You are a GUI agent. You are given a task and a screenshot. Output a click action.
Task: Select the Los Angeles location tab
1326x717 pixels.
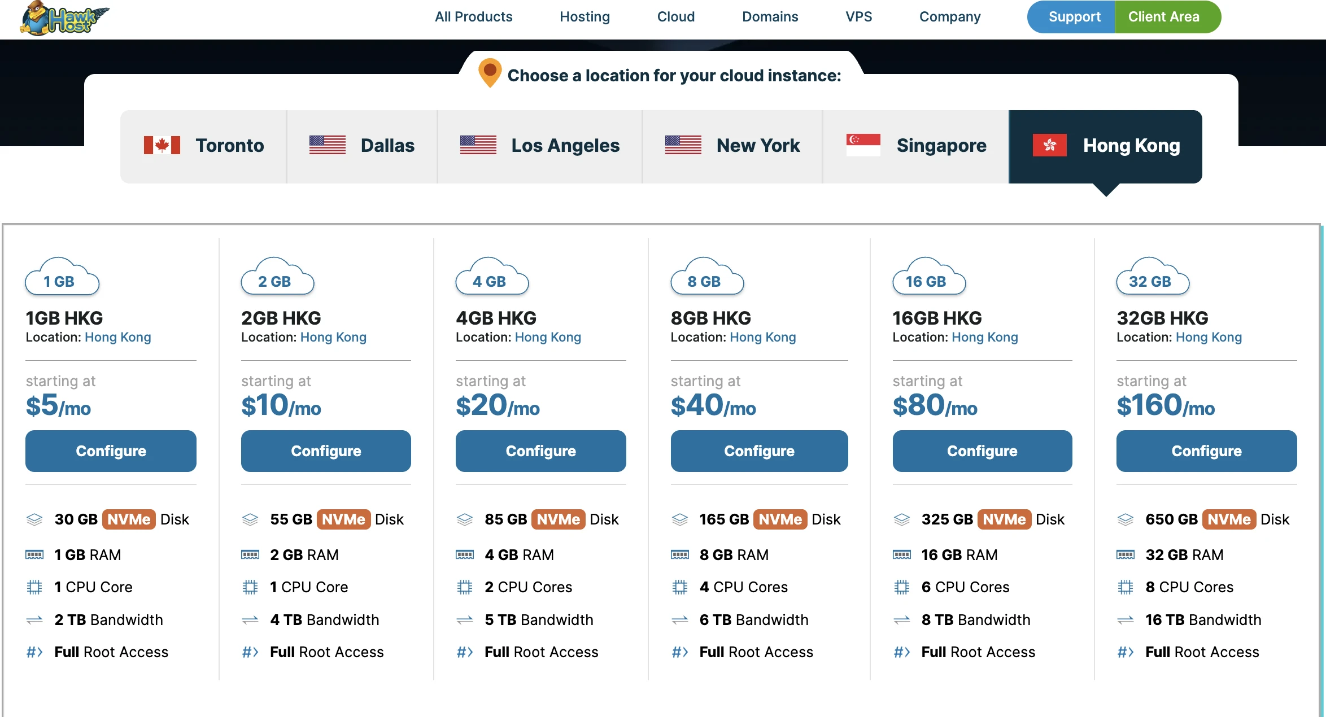[540, 146]
